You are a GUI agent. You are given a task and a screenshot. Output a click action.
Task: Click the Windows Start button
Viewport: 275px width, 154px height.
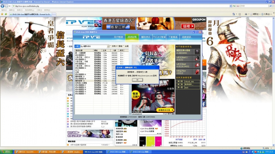click(x=5, y=151)
